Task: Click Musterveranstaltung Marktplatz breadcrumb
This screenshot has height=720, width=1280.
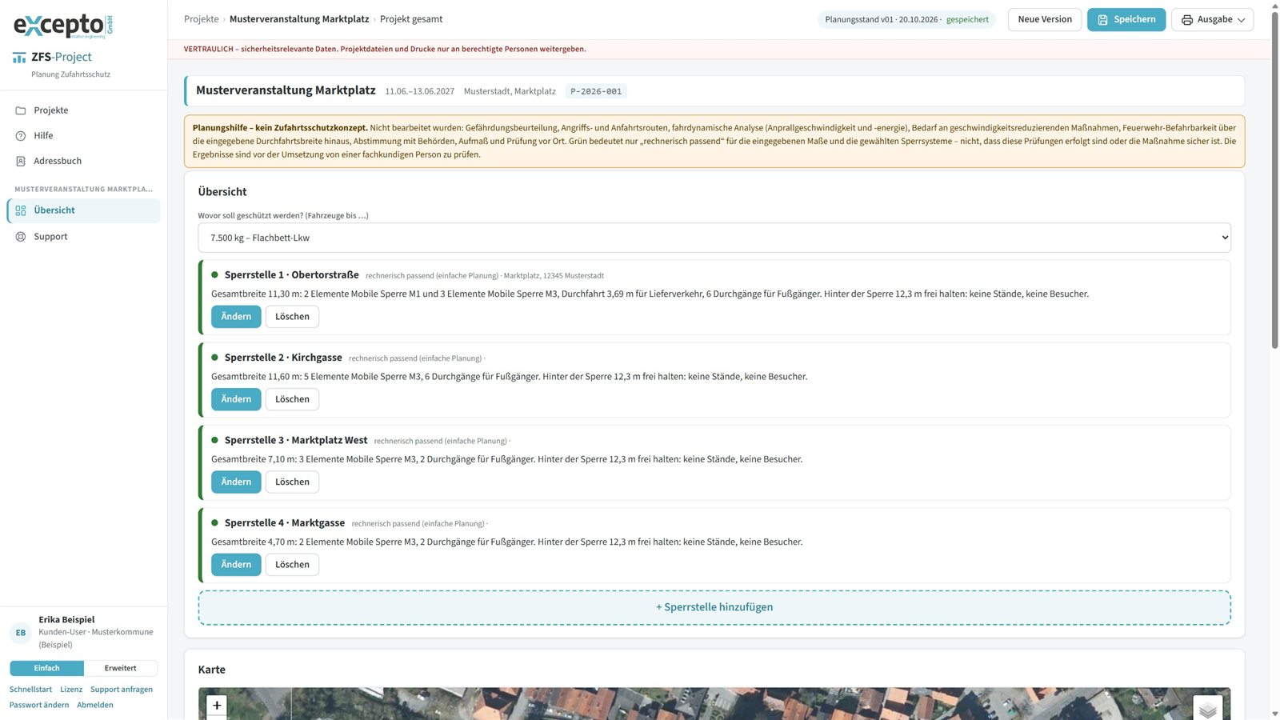Action: [299, 19]
